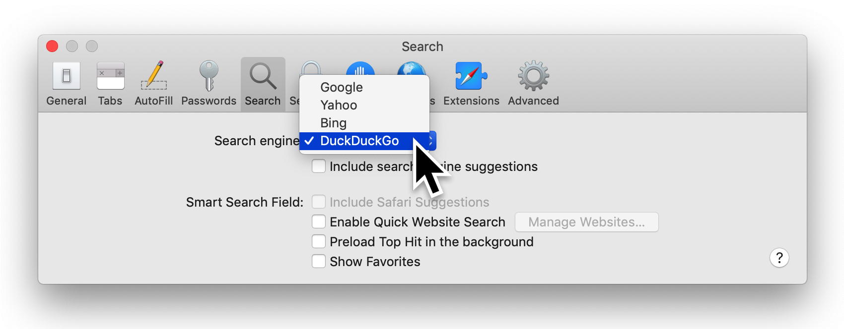Toggle Show Favorites option

point(319,261)
